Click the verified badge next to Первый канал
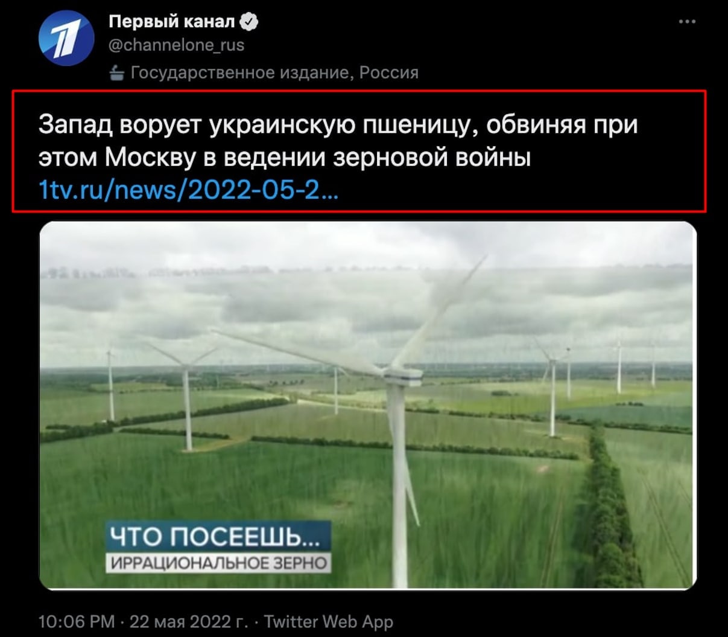The image size is (728, 637). click(x=249, y=22)
